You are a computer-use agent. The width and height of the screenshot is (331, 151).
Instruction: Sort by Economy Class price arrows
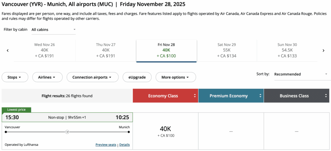(195, 96)
